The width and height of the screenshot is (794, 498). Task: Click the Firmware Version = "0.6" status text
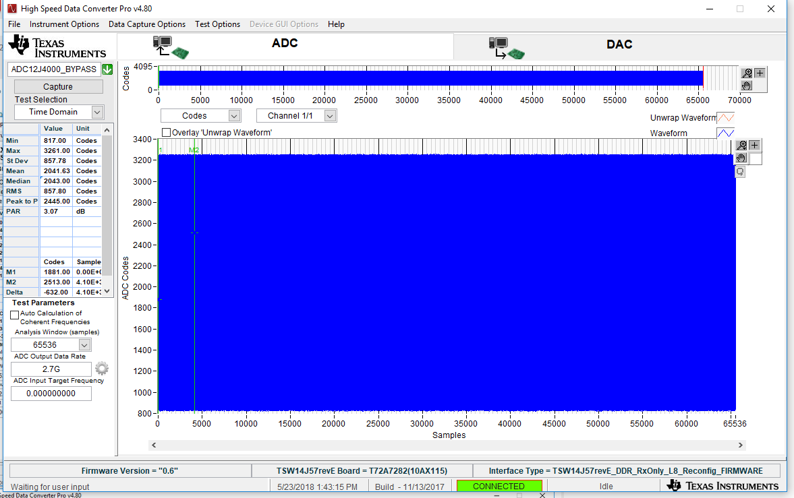tap(130, 470)
